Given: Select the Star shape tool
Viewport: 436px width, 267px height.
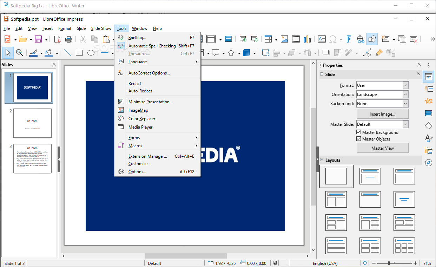Looking at the screenshot, I should tap(231, 53).
